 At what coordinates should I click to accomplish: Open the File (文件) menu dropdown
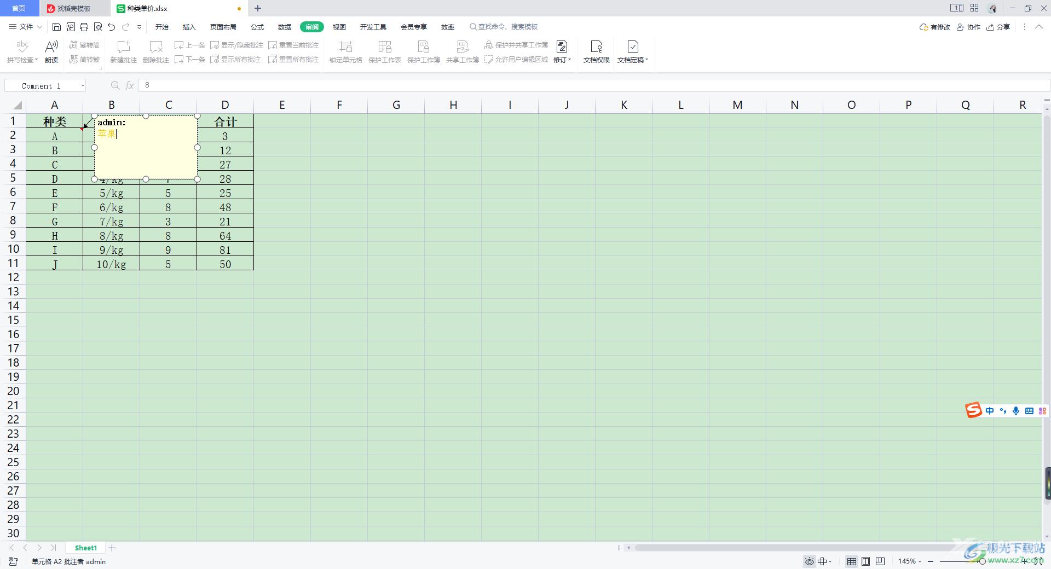tap(26, 27)
